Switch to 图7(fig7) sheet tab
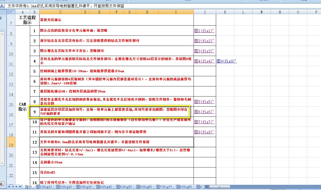321x190 pixels. coord(164,187)
